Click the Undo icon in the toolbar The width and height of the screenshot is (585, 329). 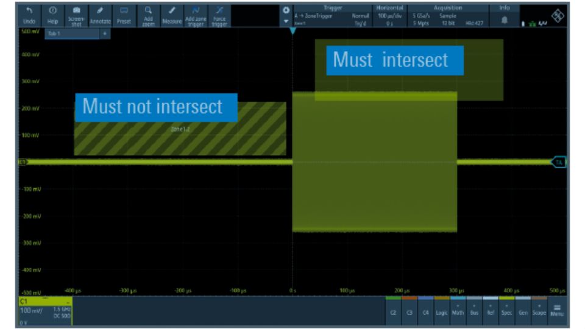coord(29,15)
